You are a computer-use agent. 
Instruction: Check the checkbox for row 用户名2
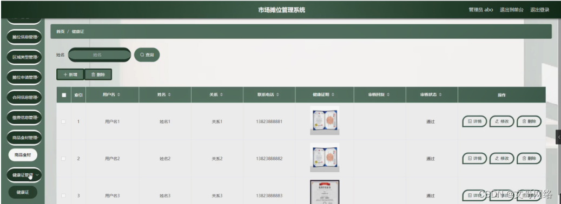(x=63, y=159)
